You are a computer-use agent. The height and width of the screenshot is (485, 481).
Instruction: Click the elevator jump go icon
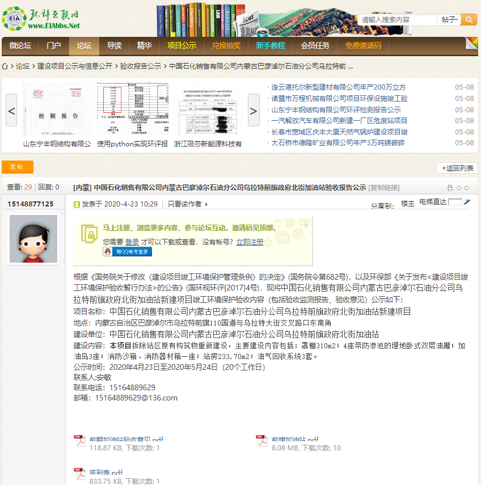coord(467,202)
